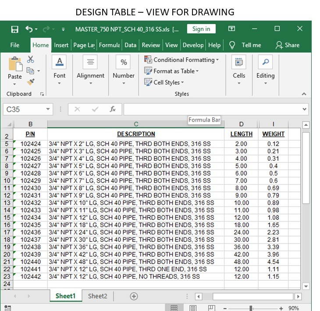Viewport: 320px width, 311px height.
Task: Switch to Page Layout view
Action: coord(193,307)
